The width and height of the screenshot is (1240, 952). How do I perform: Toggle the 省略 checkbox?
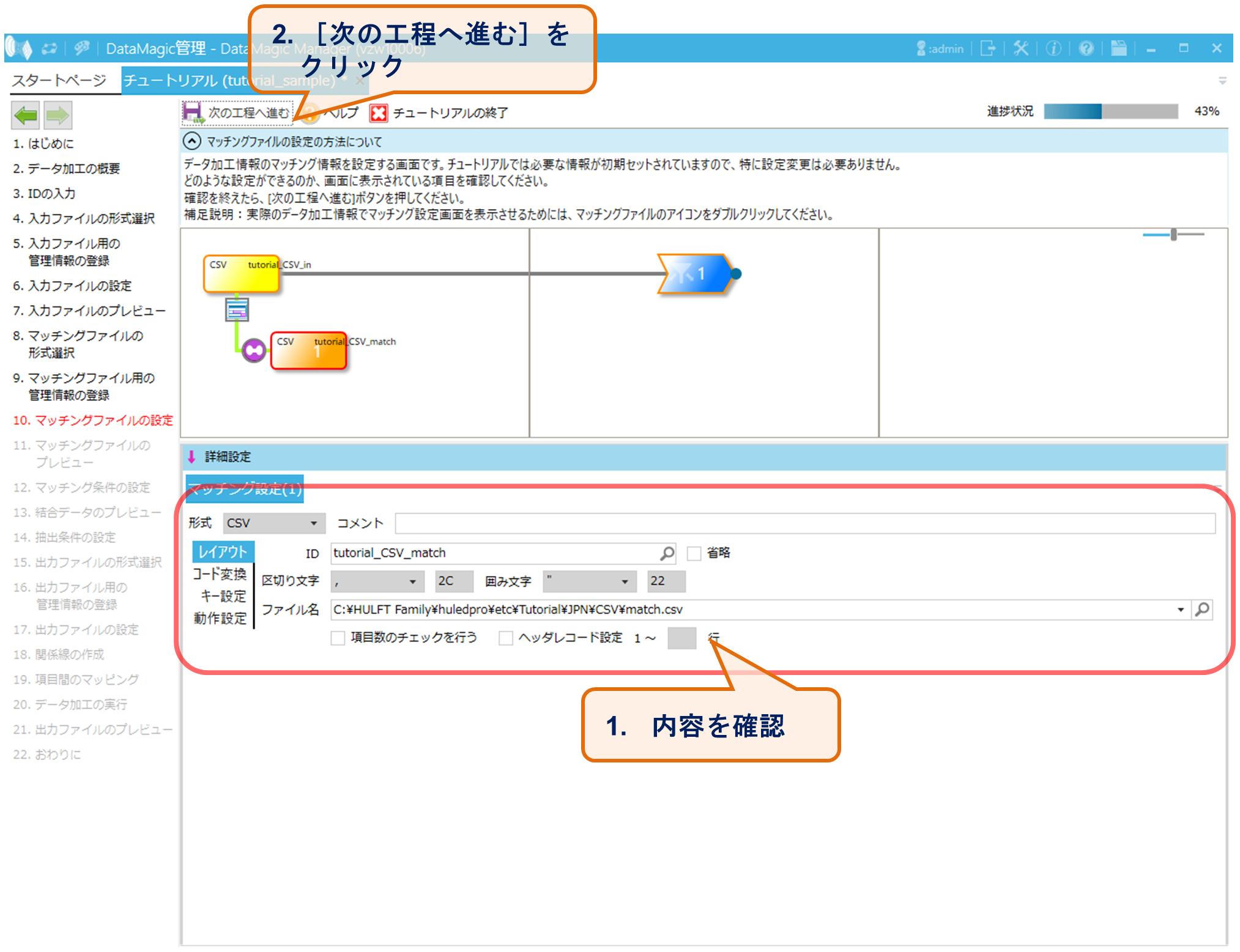click(x=694, y=553)
